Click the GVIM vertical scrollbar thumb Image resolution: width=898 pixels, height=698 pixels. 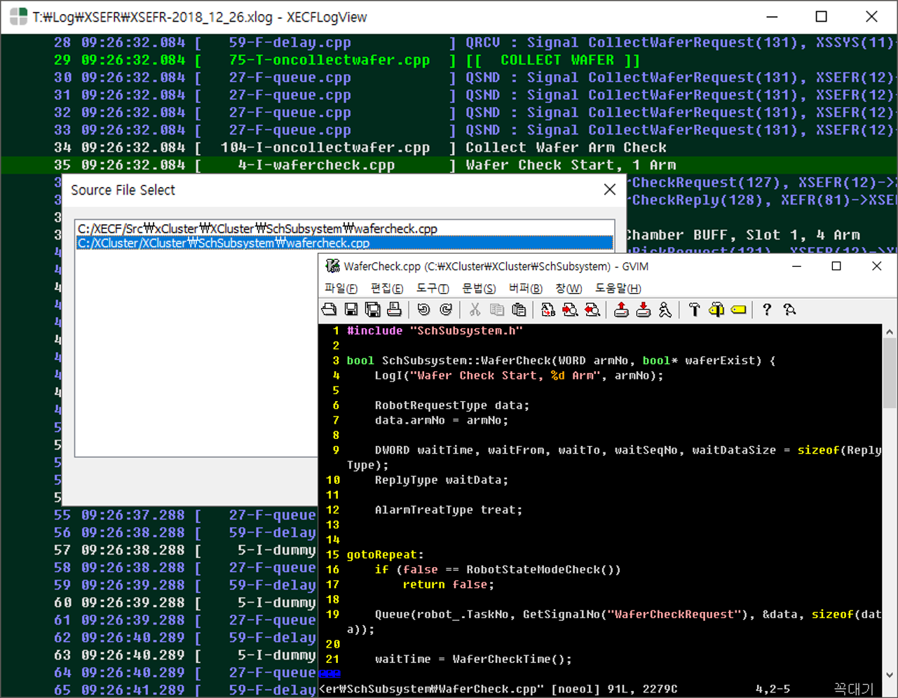coord(890,375)
